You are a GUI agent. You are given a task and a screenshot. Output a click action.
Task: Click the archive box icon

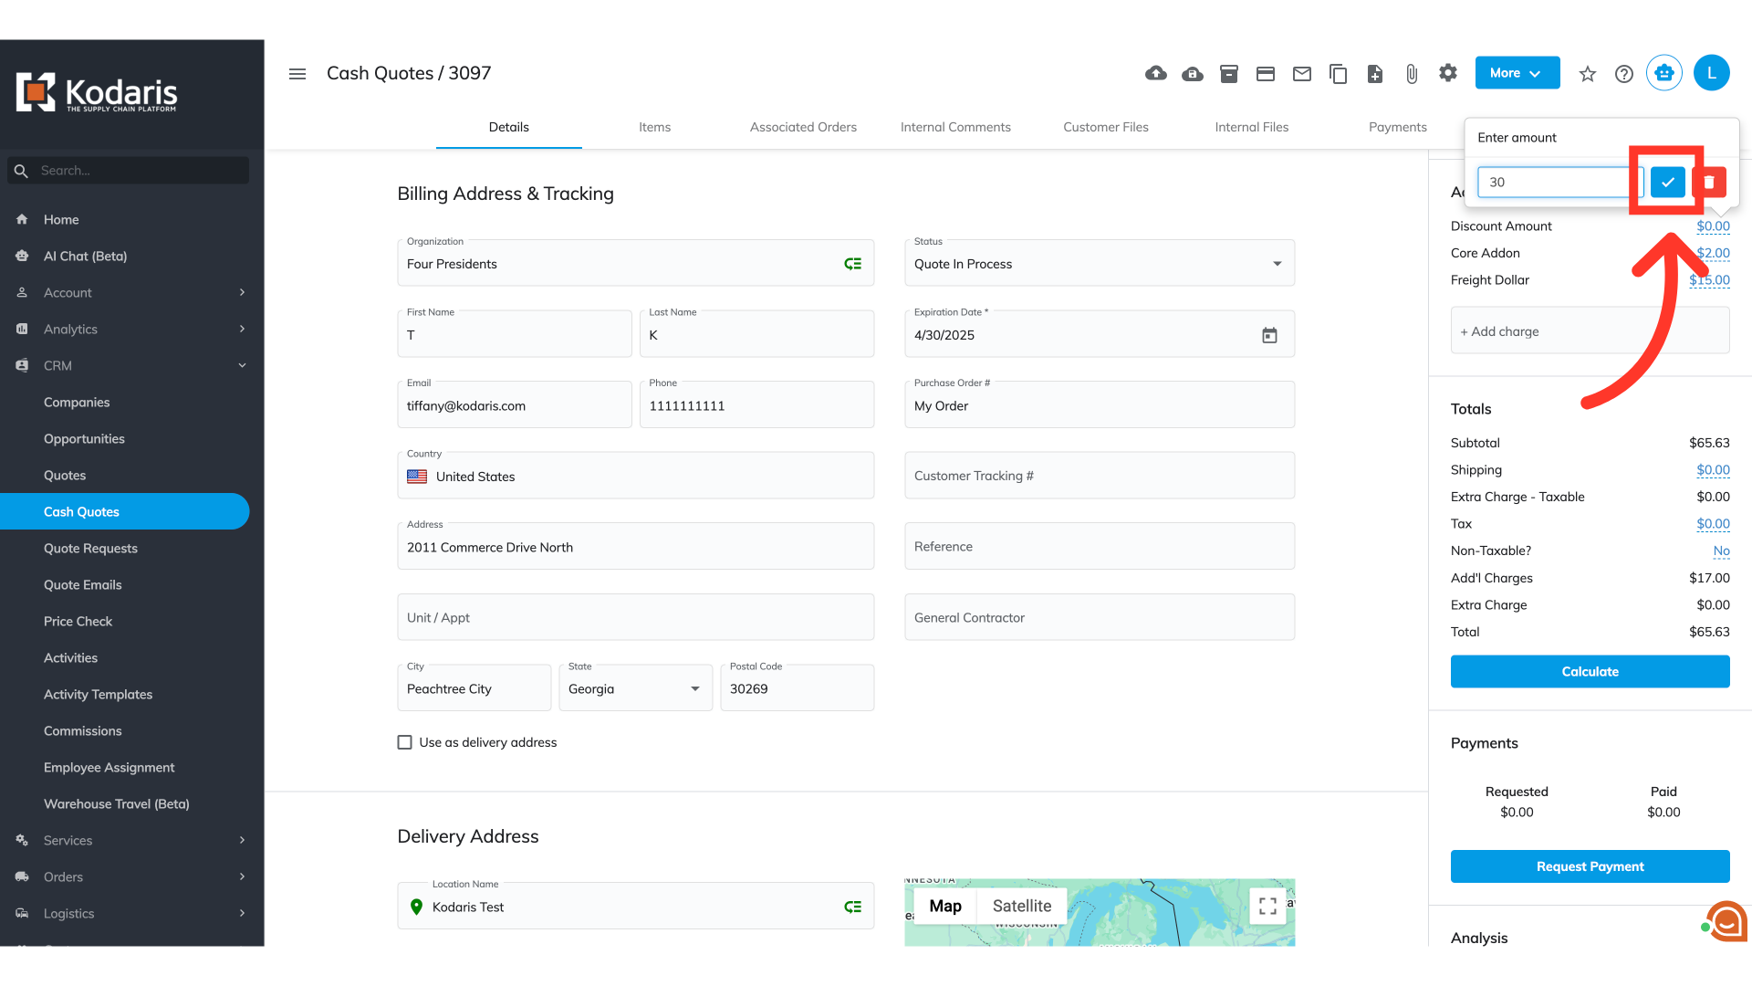click(1229, 73)
